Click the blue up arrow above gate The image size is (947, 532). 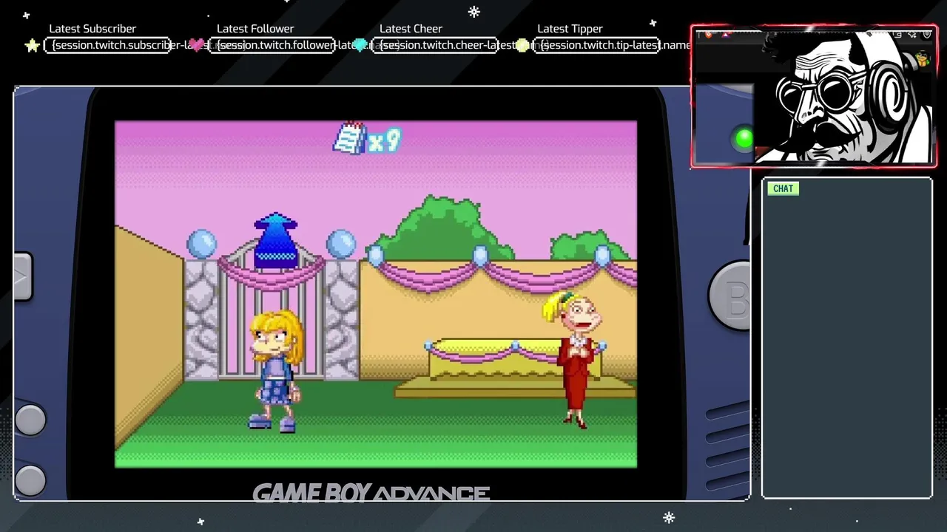(x=275, y=241)
